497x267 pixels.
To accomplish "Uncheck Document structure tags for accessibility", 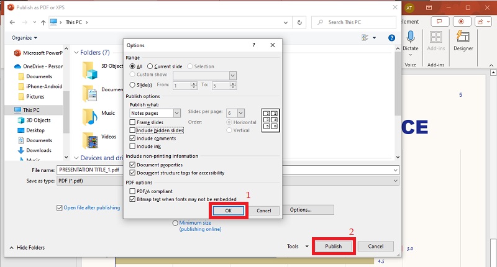I will 132,173.
